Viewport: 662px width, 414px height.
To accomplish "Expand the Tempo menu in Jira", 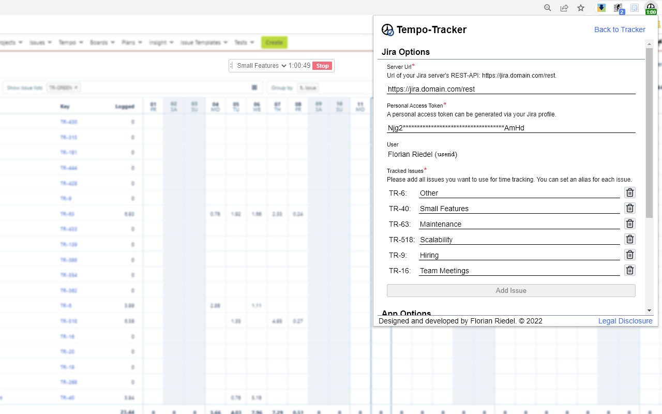I will pyautogui.click(x=71, y=42).
